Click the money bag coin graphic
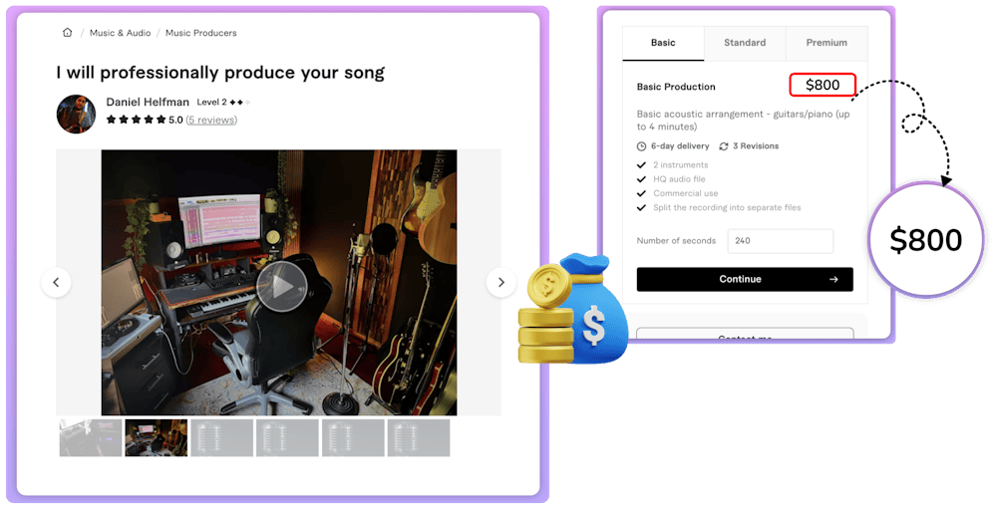The height and width of the screenshot is (509, 995). coord(573,309)
